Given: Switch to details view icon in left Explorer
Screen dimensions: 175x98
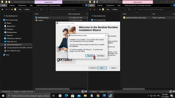Looking at the screenshot, I should [83, 91].
